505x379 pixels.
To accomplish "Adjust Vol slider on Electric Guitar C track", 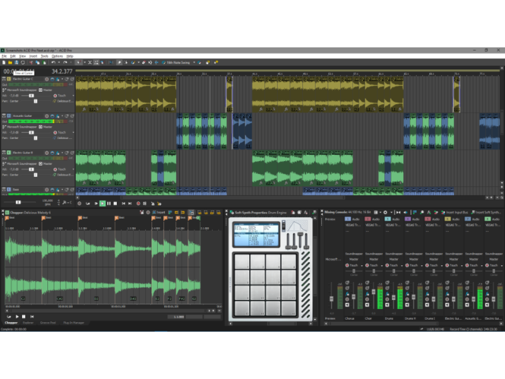I will (31, 96).
